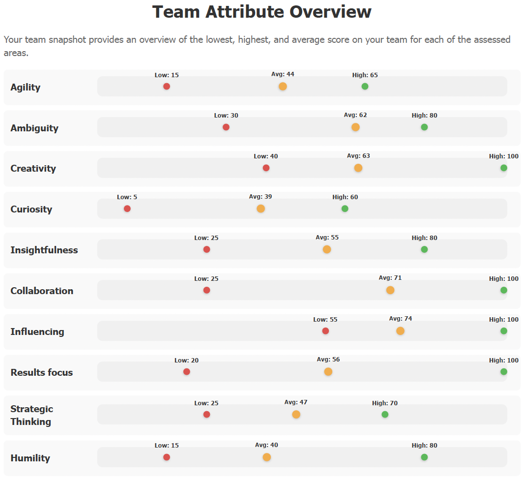
Task: Select green High 65 dot in Agility
Action: pos(365,87)
